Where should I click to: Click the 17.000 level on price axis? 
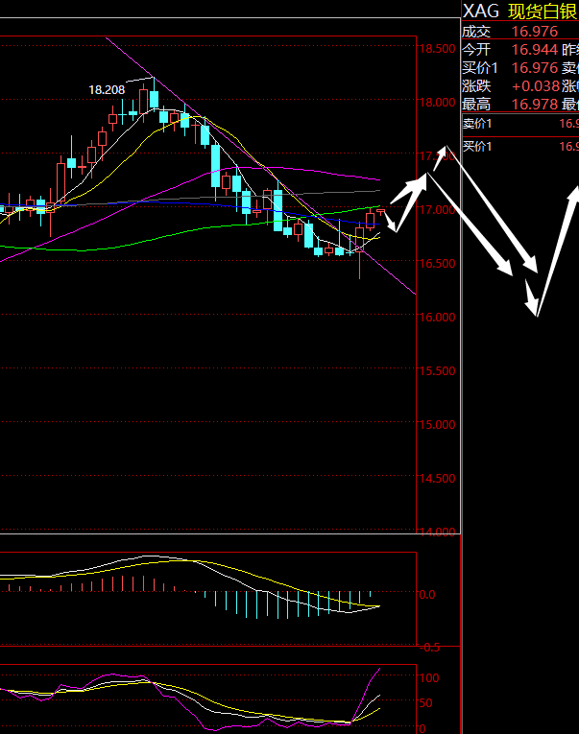pos(437,210)
